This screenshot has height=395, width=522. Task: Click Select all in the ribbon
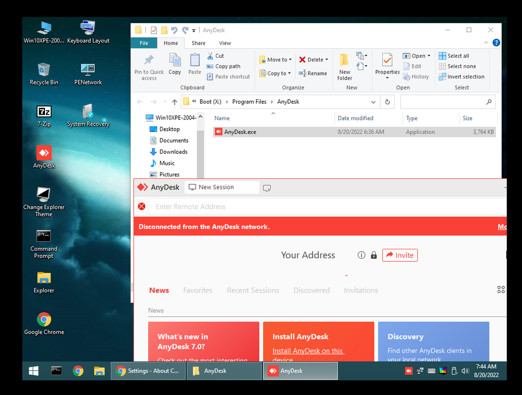tap(454, 56)
